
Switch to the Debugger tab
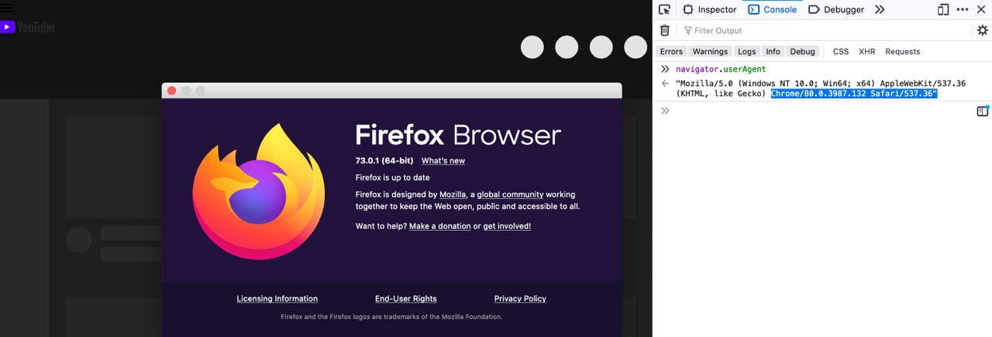pyautogui.click(x=836, y=9)
